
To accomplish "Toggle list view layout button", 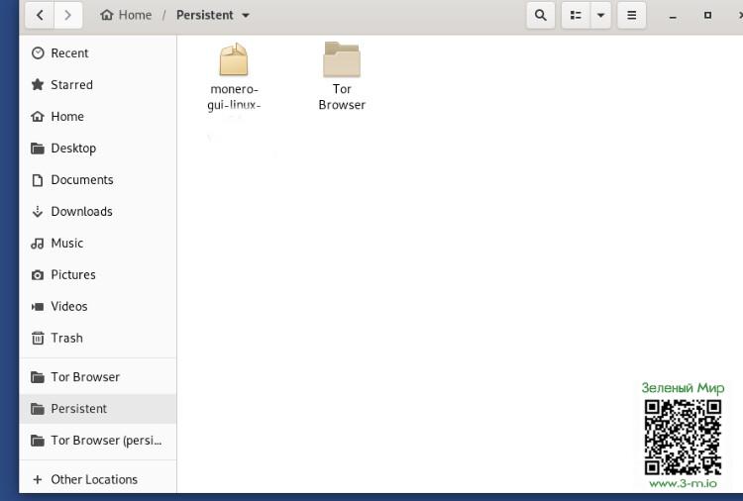I will point(576,15).
